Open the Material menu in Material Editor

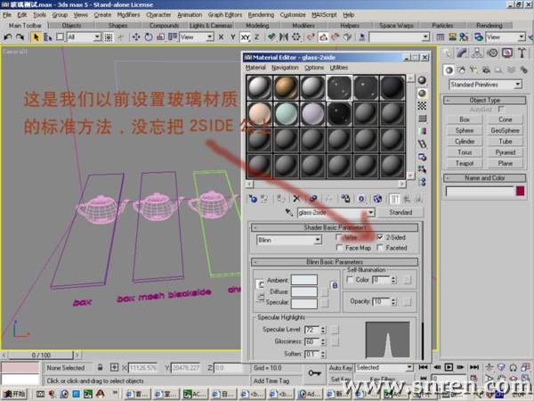click(255, 68)
